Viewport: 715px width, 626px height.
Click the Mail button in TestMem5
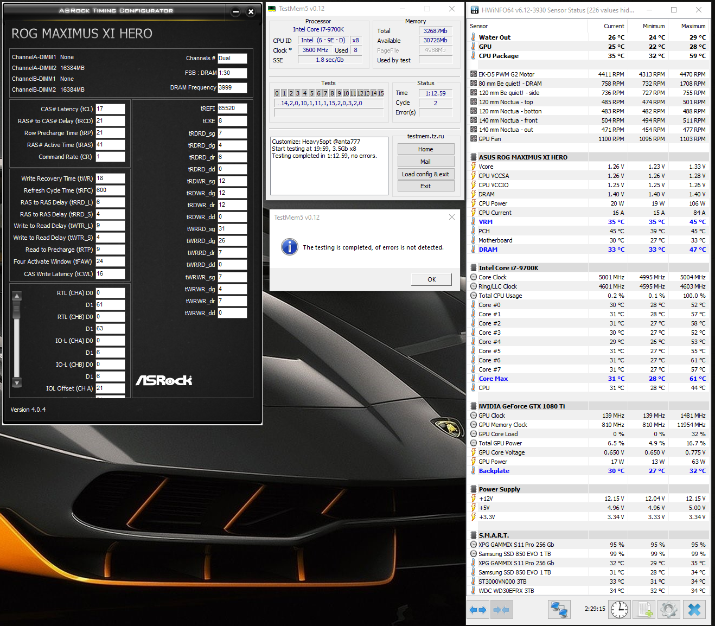426,162
